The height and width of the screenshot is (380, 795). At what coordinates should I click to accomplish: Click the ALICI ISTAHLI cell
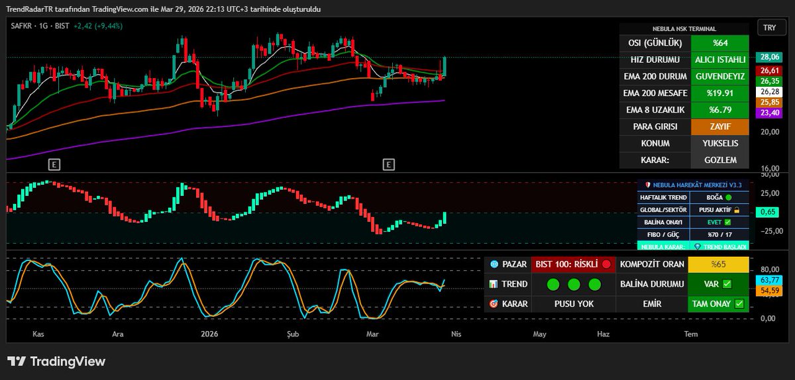[x=720, y=59]
